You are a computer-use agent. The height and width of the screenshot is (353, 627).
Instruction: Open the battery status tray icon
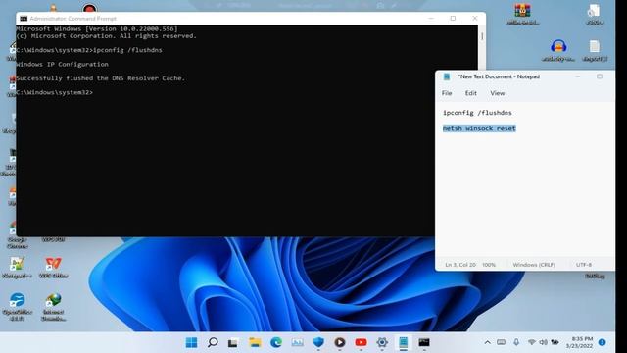(555, 342)
